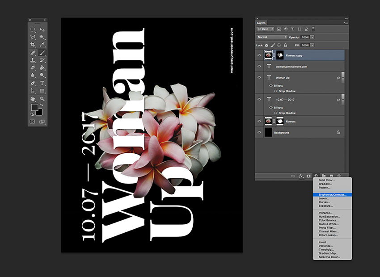Select the Hand tool
Image resolution: width=380 pixels, height=277 pixels.
pyautogui.click(x=33, y=99)
